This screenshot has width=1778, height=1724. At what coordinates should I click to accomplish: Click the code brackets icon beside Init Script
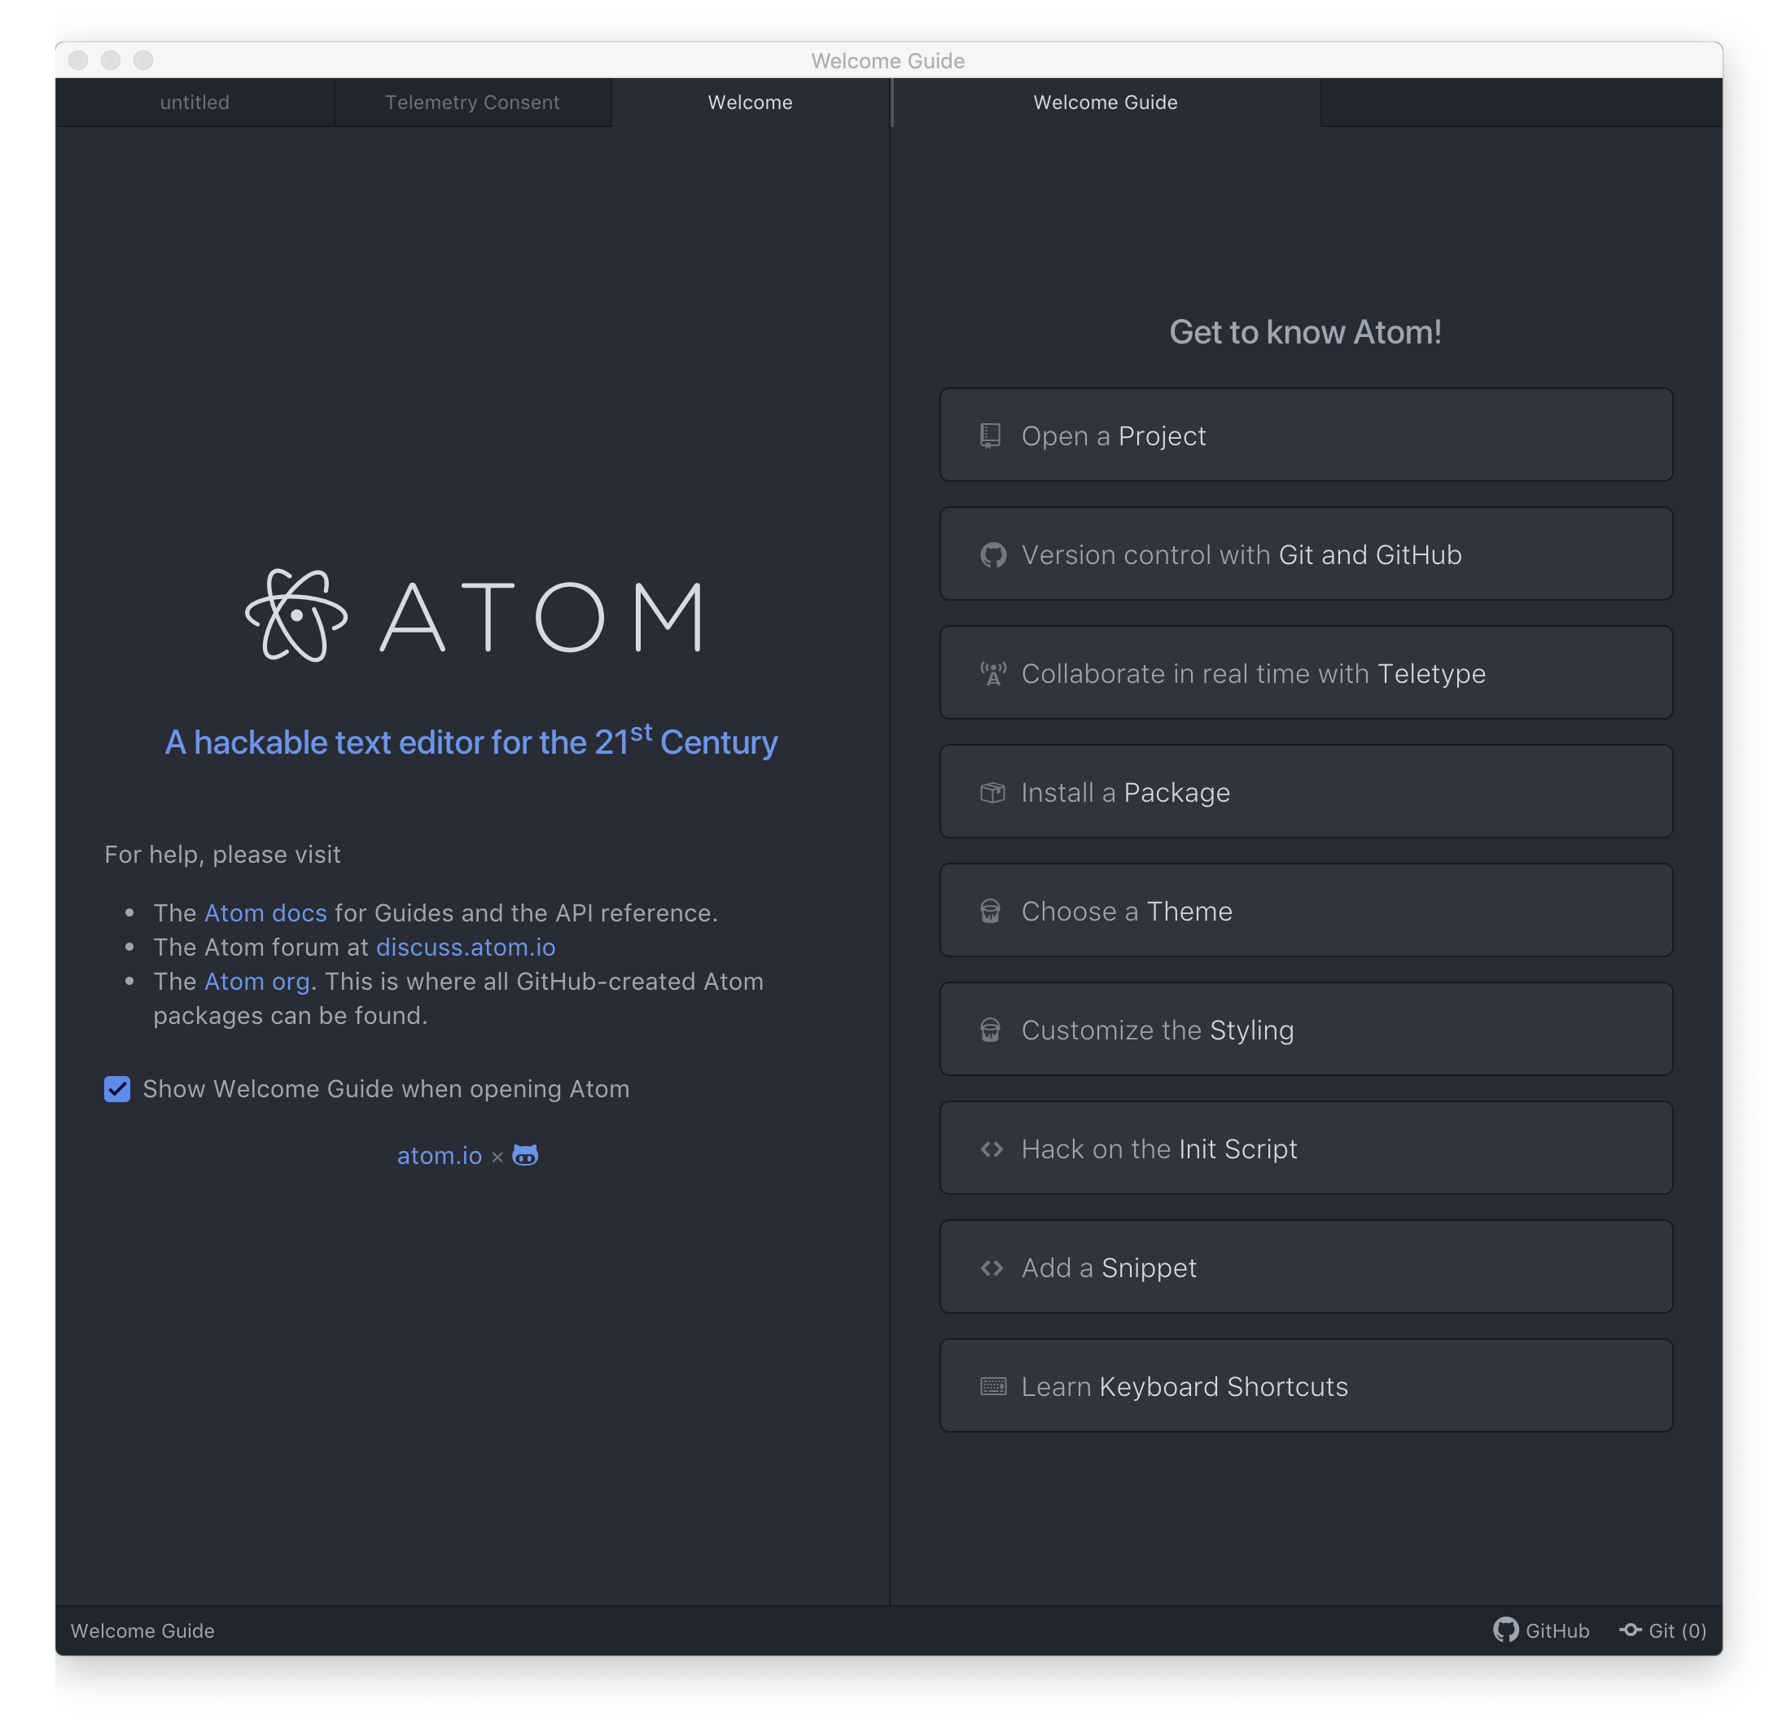point(992,1149)
